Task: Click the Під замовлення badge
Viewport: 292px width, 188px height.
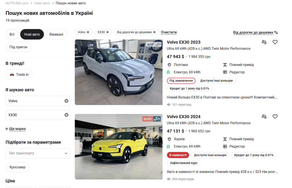Action: [x=181, y=81]
